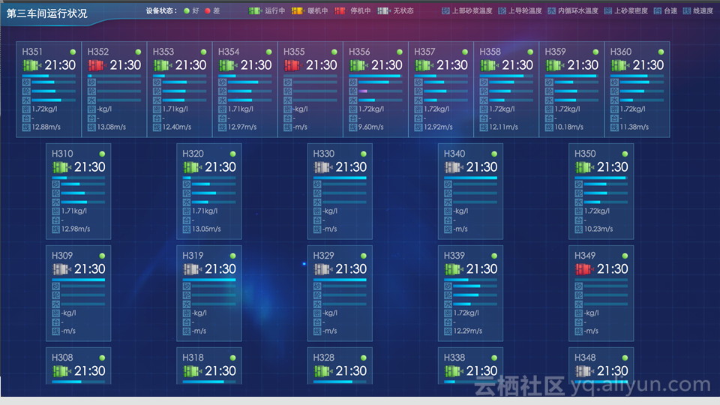Click the red 差 status dot in legend
This screenshot has height=405, width=720.
coord(208,10)
